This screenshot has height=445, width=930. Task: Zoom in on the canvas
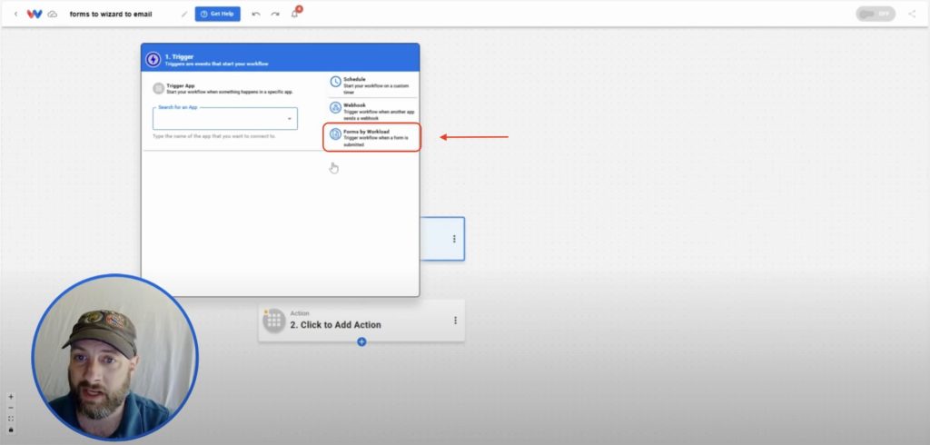tap(11, 397)
